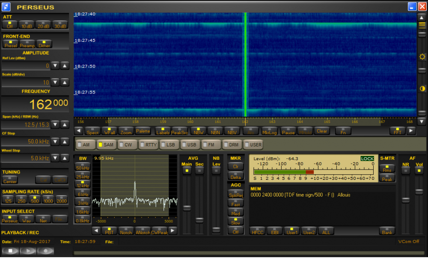The width and height of the screenshot is (428, 258).
Task: Decrease CF Step with down arrow
Action: click(55, 142)
